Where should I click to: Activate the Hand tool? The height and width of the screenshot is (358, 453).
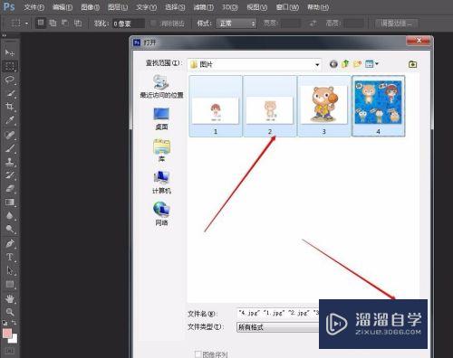[10, 298]
